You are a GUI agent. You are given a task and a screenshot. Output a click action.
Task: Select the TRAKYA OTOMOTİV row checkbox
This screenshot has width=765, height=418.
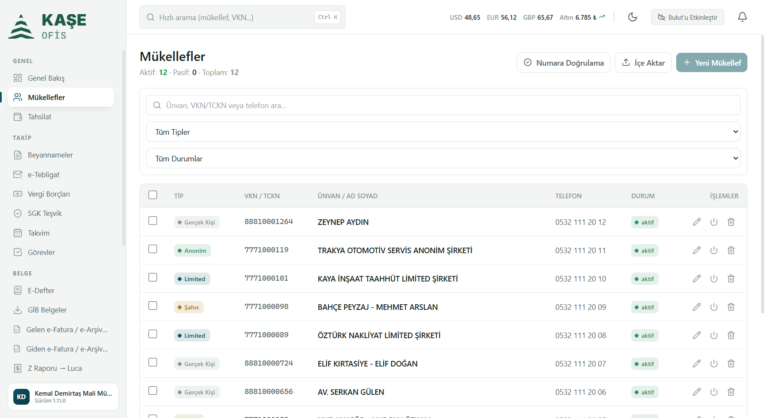tap(153, 249)
